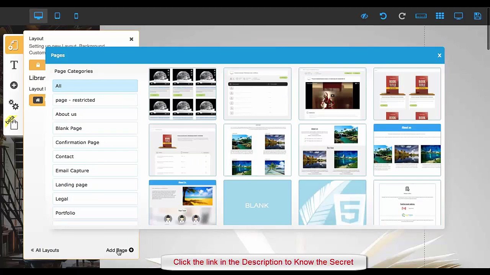Screen dimensions: 490x275
Task: Select the Email Capture category
Action: (95, 171)
